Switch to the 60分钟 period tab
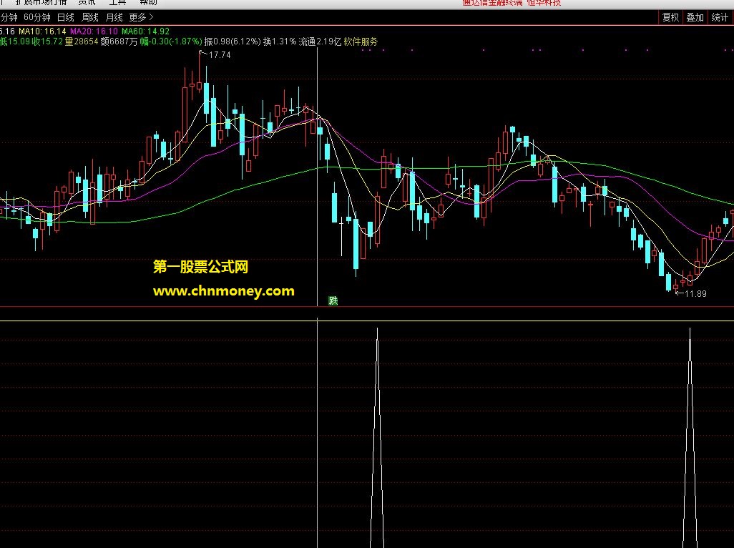 [x=37, y=17]
